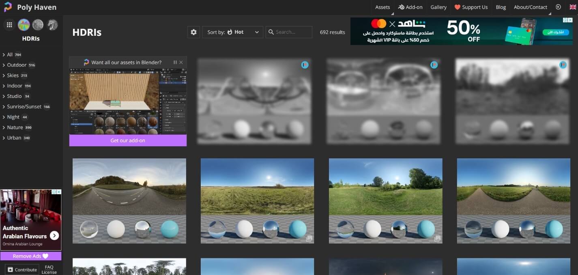Open the third blurred grayscale HDRI thumbnail
The height and width of the screenshot is (275, 578).
coord(512,101)
